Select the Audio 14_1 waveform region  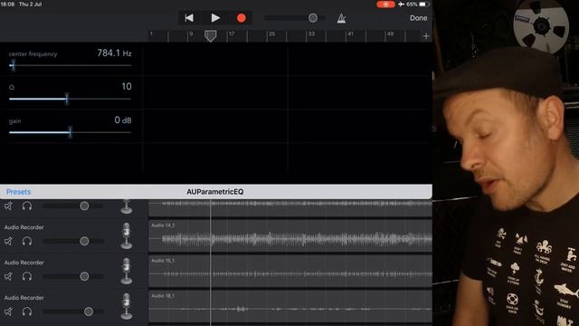[290, 235]
